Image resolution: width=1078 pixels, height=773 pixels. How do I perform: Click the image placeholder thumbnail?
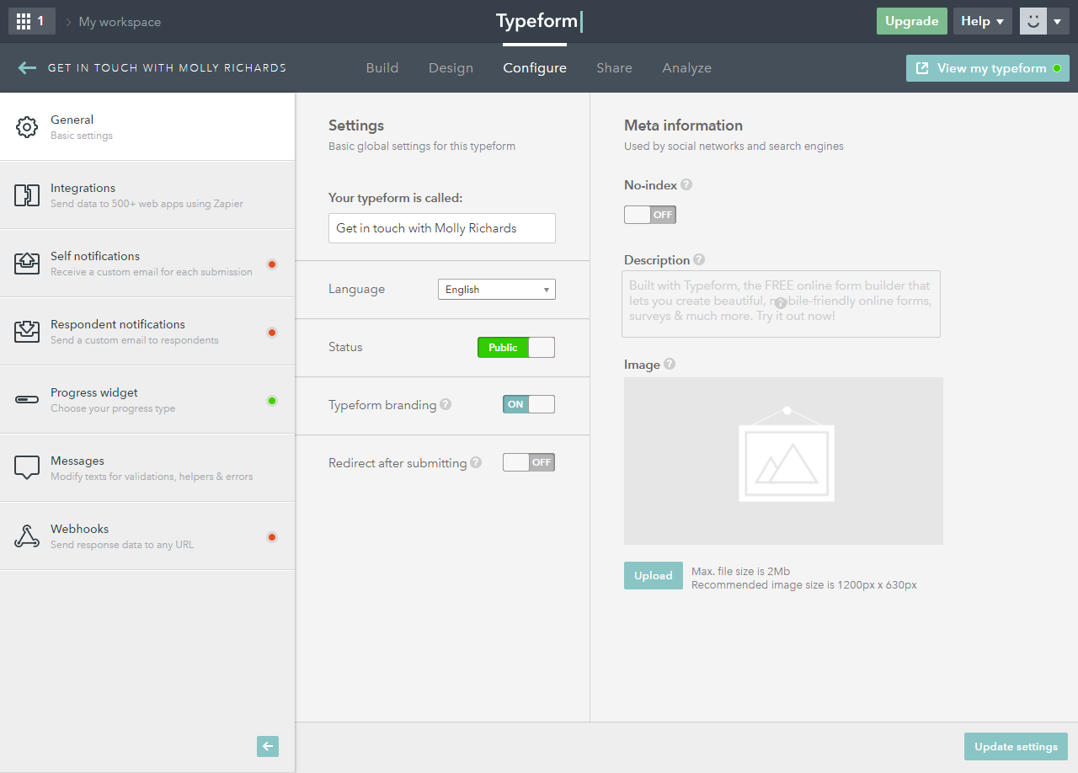(783, 461)
